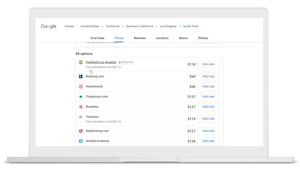Image resolution: width=300 pixels, height=173 pixels.
Task: Click the Google logo
Action: pos(48,26)
